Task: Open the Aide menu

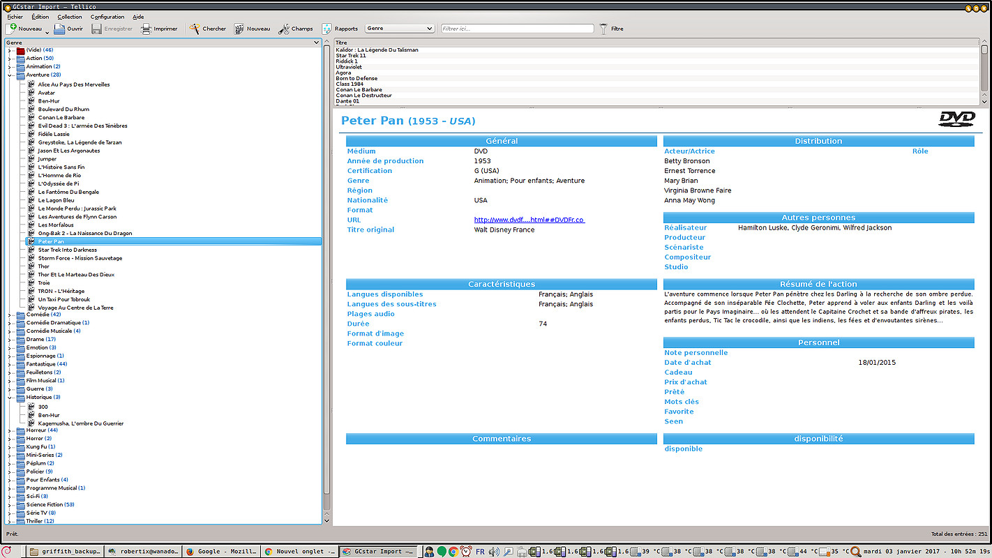Action: (x=138, y=17)
